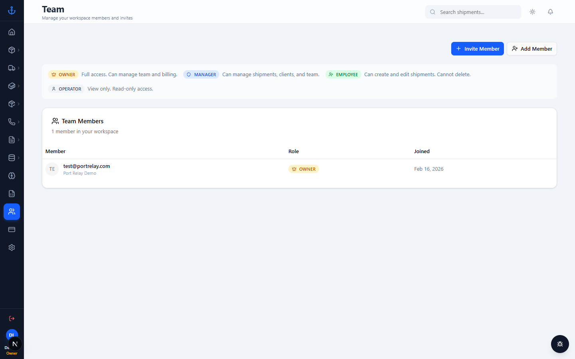Click the Role column header
This screenshot has height=359, width=575.
293,151
